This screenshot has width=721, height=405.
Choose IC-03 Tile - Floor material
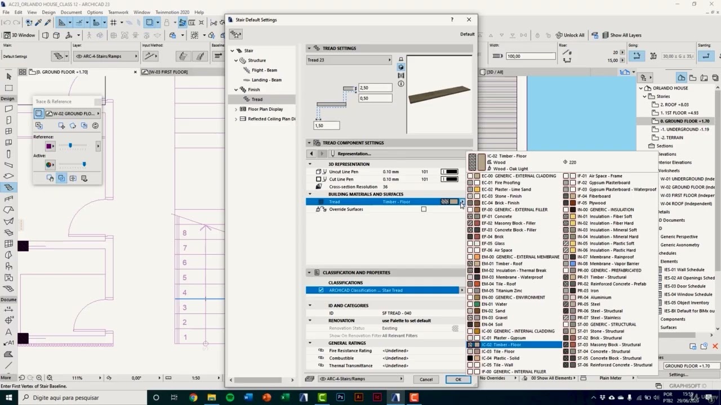514,352
